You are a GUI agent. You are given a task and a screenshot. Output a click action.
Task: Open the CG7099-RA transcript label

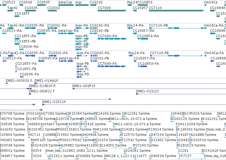pyautogui.click(x=107, y=36)
